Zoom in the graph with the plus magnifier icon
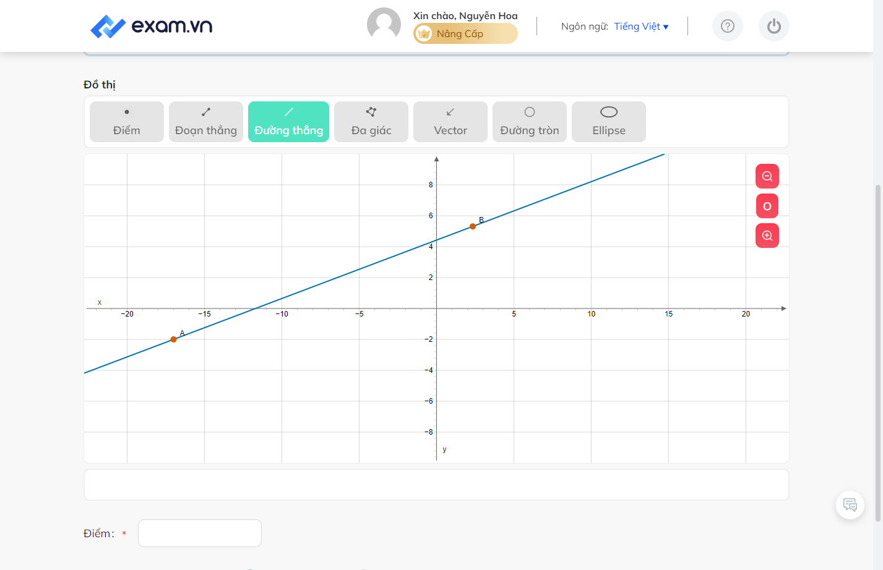 (767, 236)
